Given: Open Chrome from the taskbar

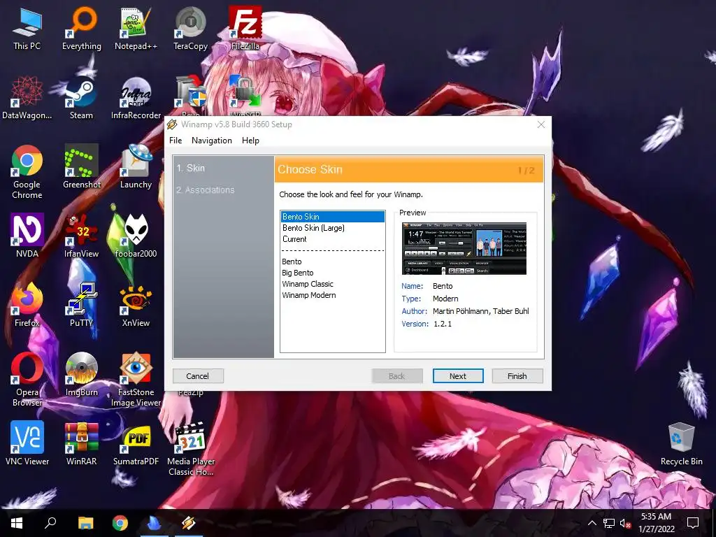Looking at the screenshot, I should [120, 523].
